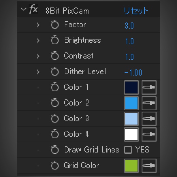Click the リセット reset link

[x=136, y=11]
